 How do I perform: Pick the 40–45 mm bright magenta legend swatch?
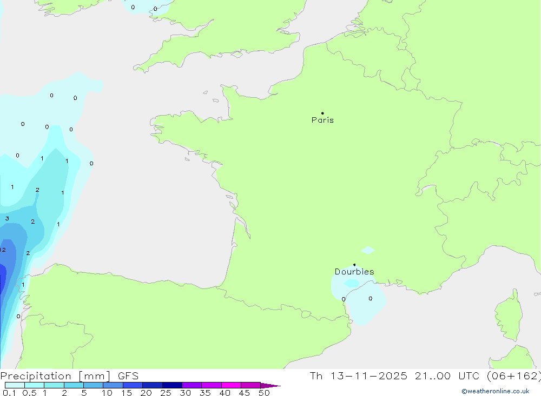(231, 385)
